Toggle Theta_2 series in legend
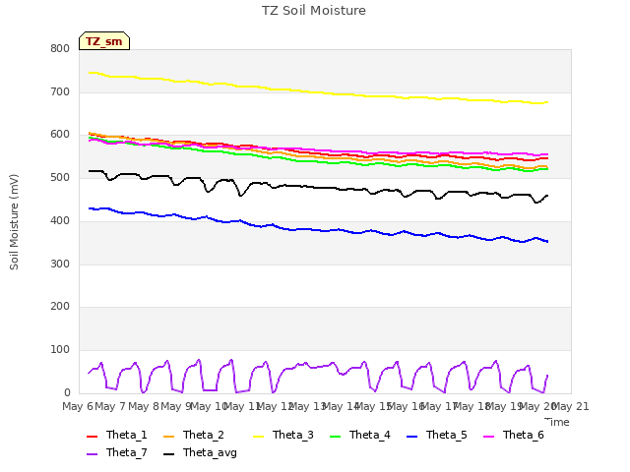This screenshot has height=472, width=630. coord(194,435)
